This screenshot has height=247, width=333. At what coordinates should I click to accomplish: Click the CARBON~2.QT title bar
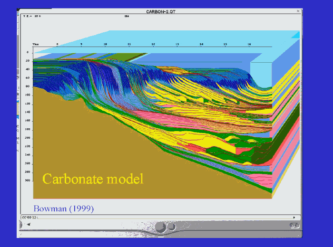(161, 10)
